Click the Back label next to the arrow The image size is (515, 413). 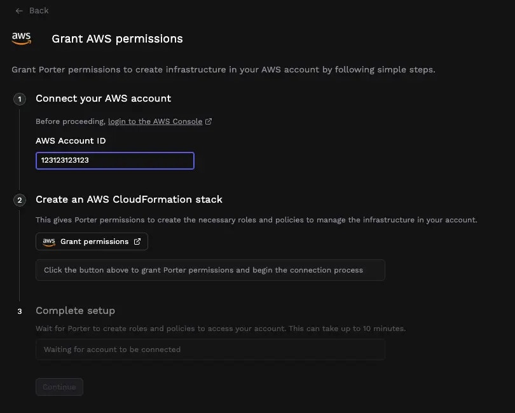click(39, 10)
